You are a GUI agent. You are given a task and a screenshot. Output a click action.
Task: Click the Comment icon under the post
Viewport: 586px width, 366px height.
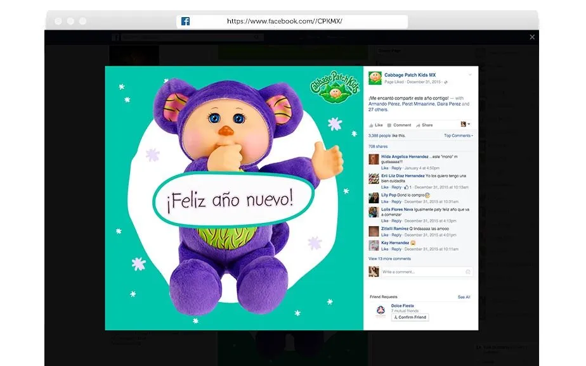click(x=389, y=125)
